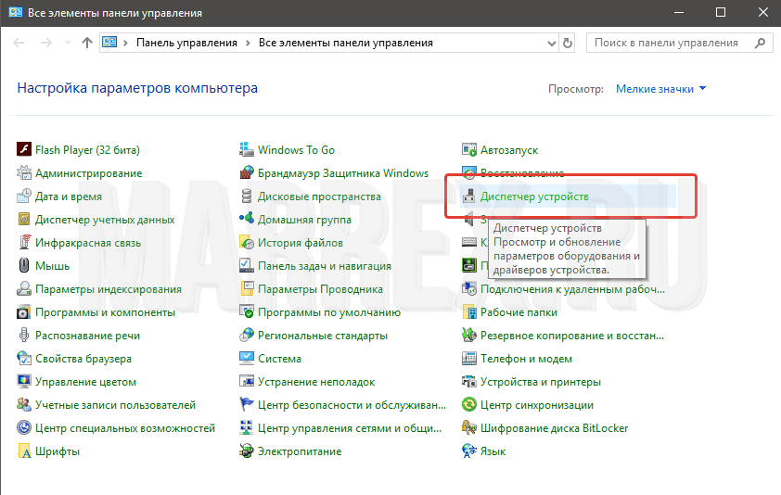Open Дисковые пространства icon
Image resolution: width=781 pixels, height=495 pixels.
pos(247,197)
